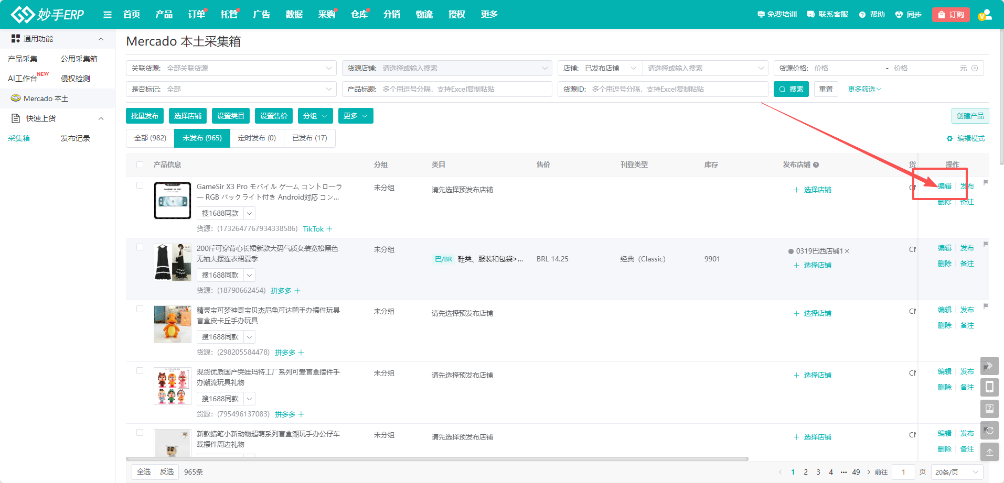
Task: Click the user account avatar icon
Action: [985, 15]
